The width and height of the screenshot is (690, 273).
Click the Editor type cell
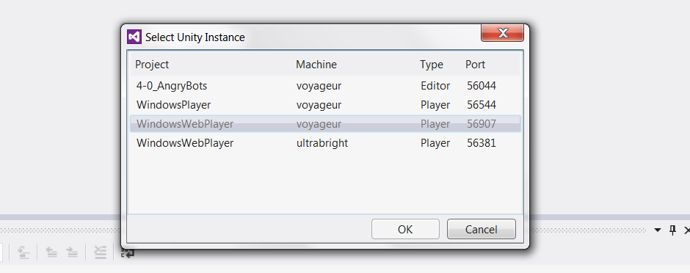(x=435, y=86)
